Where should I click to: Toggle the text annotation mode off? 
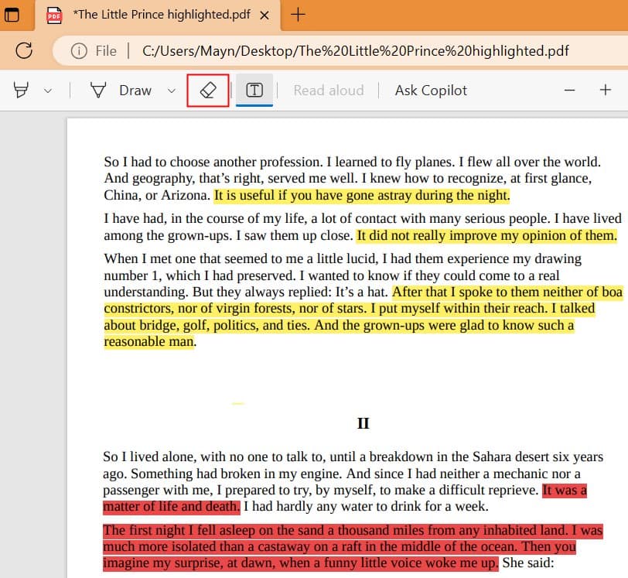(255, 90)
